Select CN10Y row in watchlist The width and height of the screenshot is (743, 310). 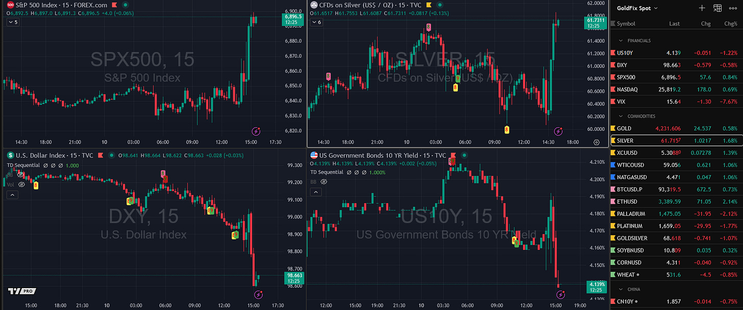[x=676, y=301]
